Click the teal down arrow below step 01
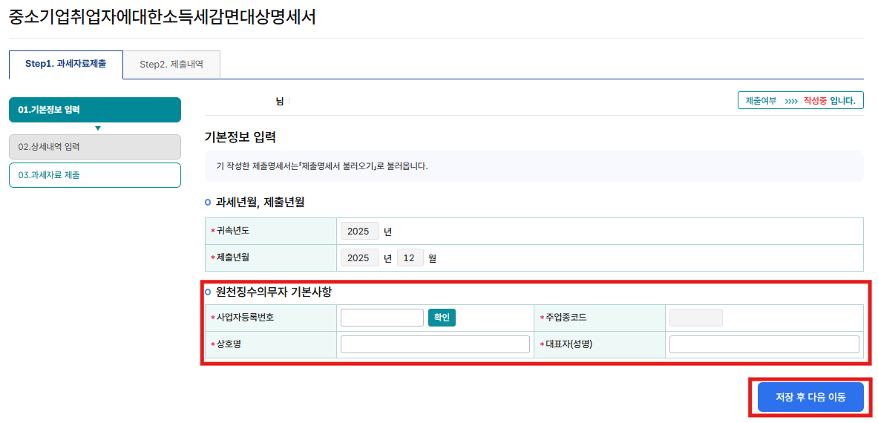The height and width of the screenshot is (423, 878). click(97, 128)
